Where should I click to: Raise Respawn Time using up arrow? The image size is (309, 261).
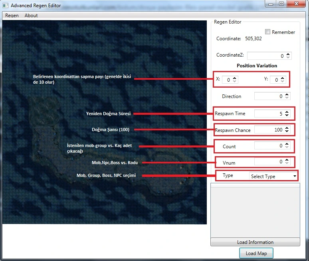click(287, 112)
